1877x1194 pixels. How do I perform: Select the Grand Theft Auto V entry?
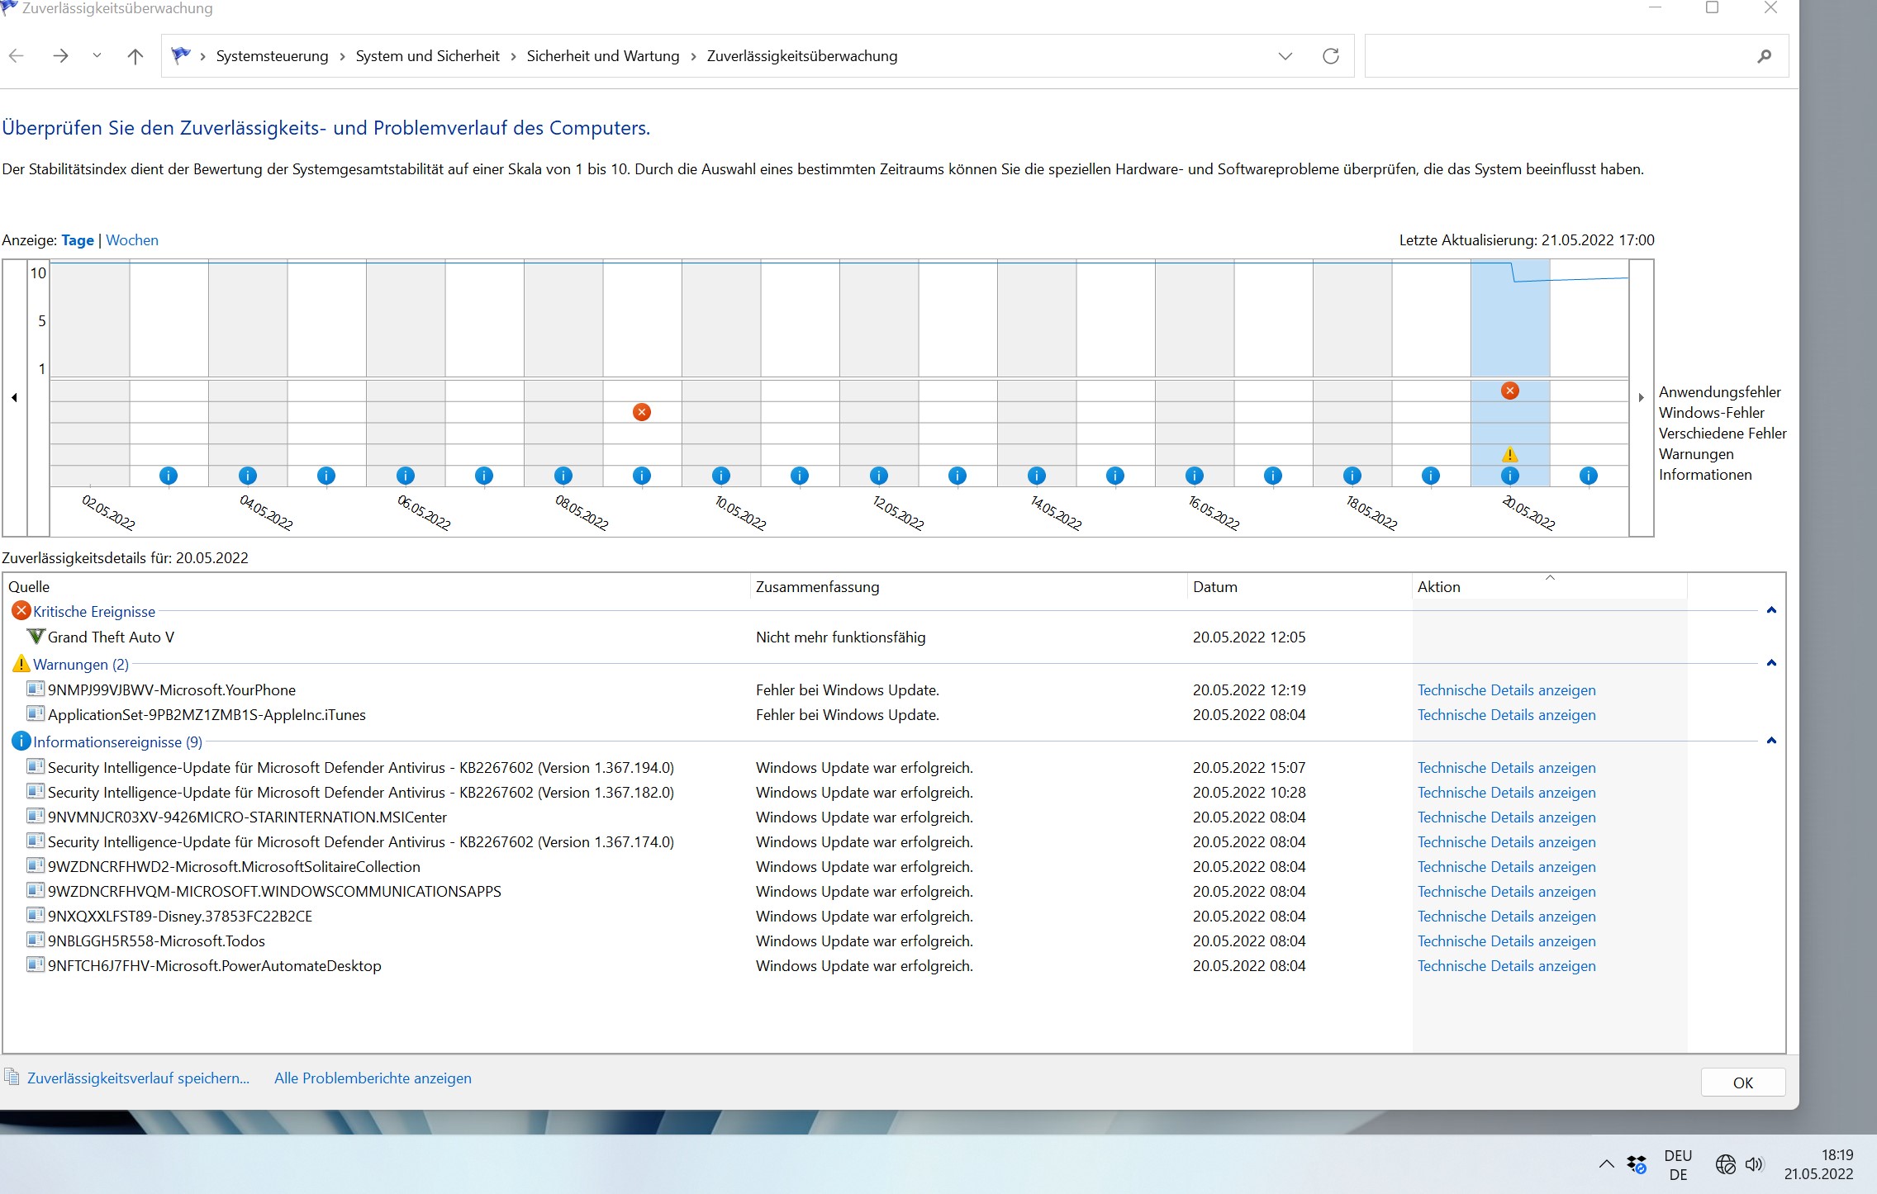111,637
